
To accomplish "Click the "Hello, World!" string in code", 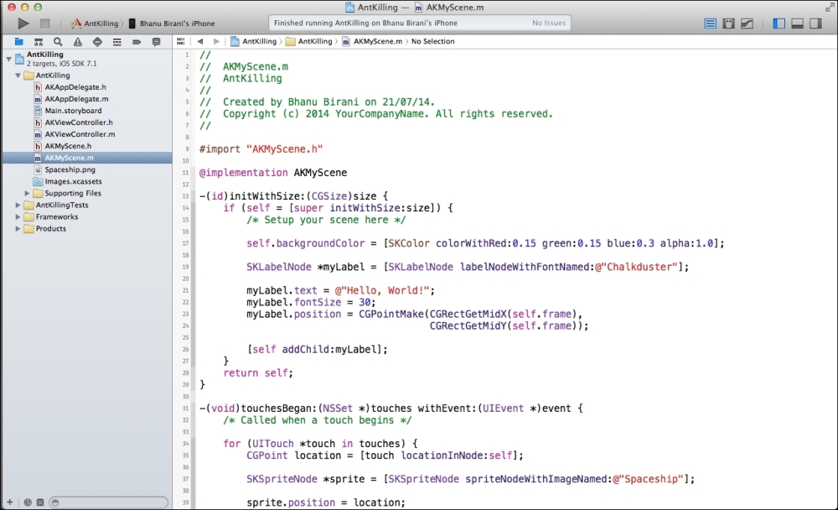I will tap(382, 290).
